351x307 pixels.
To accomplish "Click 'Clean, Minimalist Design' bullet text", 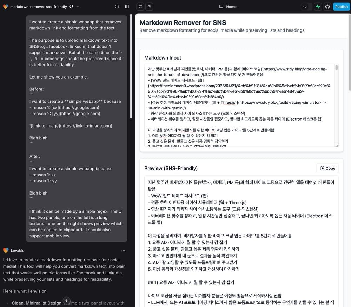I will (37, 303).
